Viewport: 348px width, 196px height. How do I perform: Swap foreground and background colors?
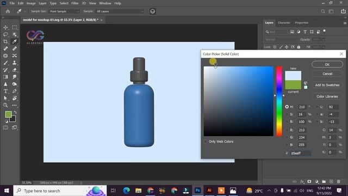[x=15, y=113]
